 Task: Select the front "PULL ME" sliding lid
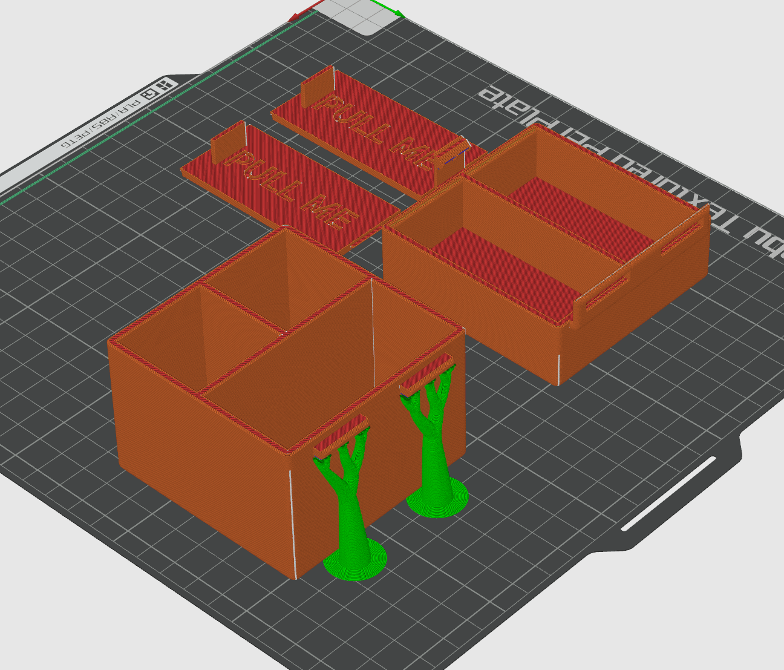(290, 188)
